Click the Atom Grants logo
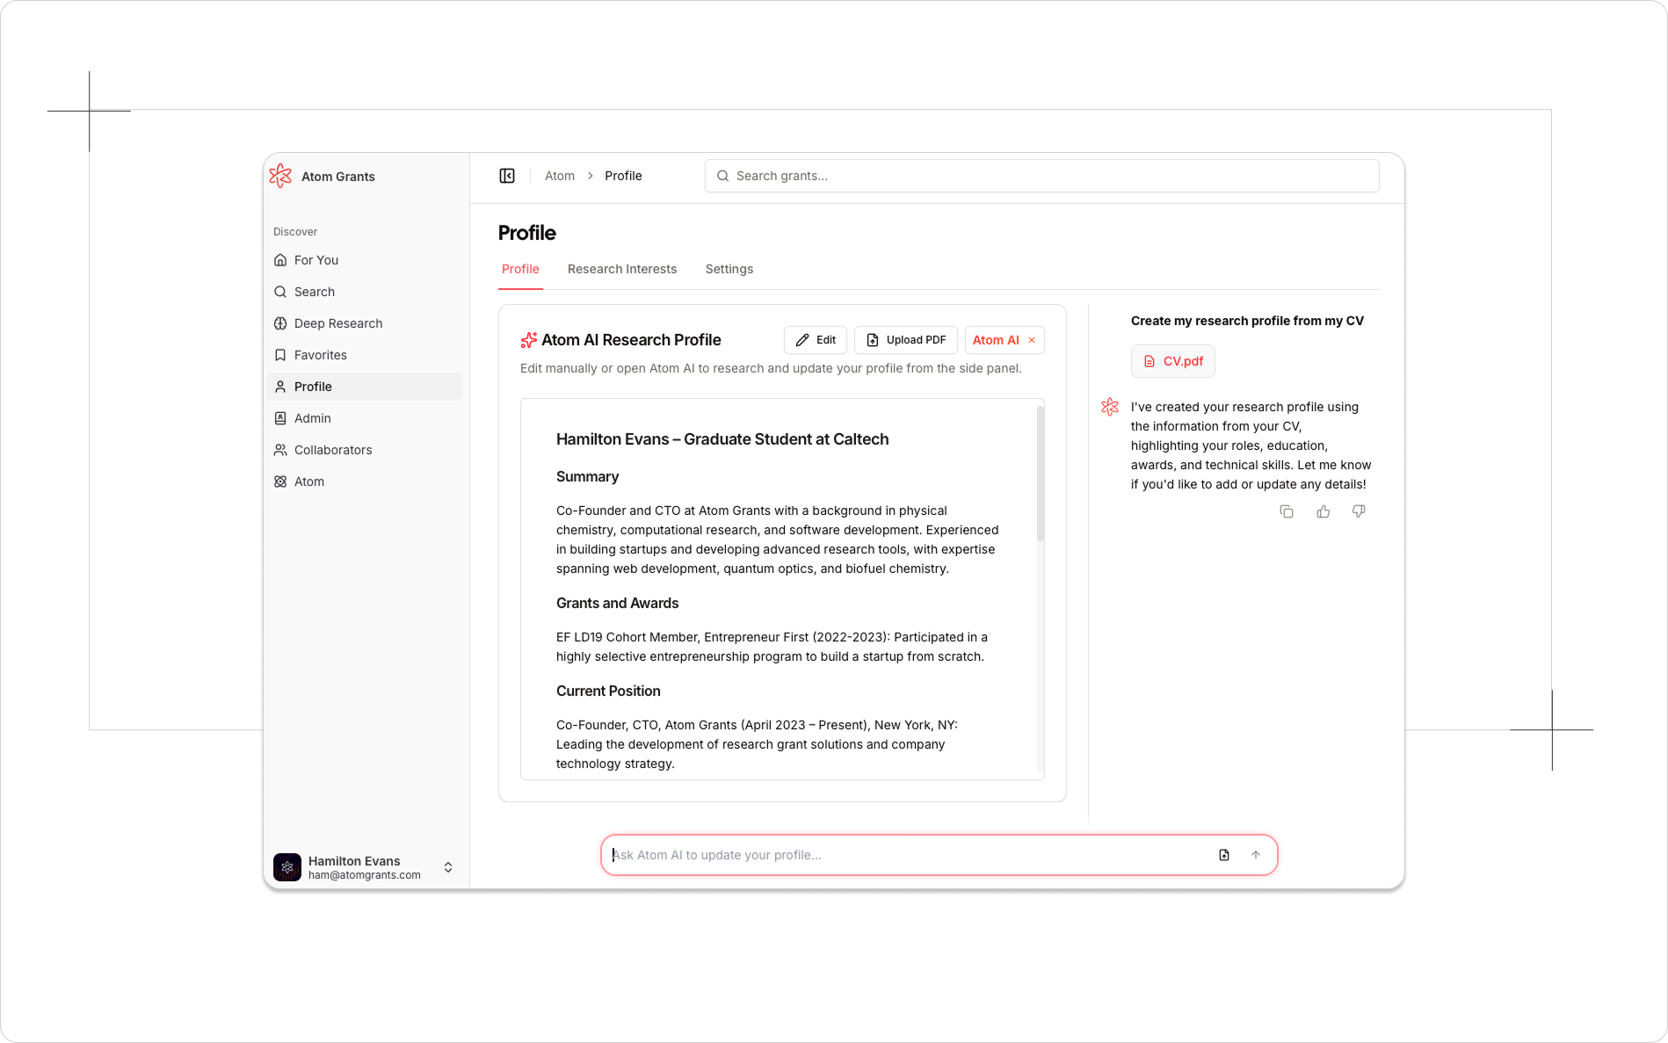The image size is (1668, 1043). pyautogui.click(x=281, y=176)
